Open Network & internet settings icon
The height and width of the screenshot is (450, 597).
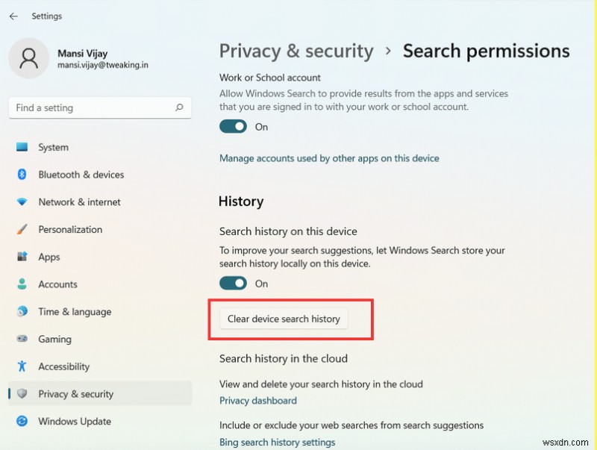[22, 201]
